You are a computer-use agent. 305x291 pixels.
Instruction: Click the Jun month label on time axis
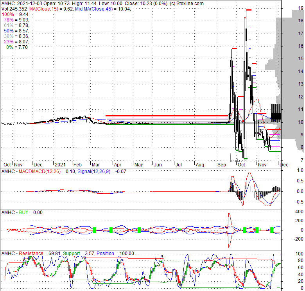[x=158, y=165]
